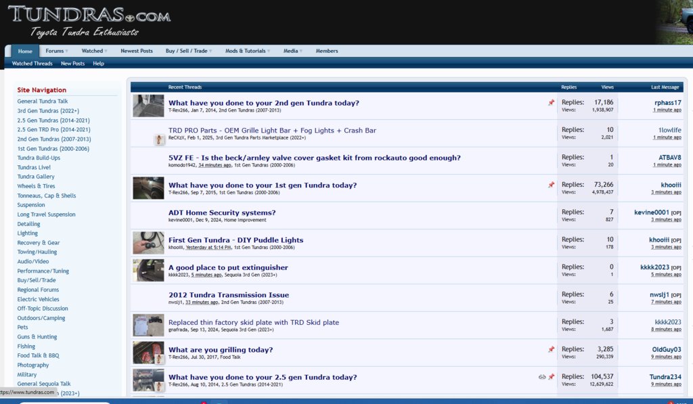693x404 pixels.
Task: Open Wheels & Tires sidebar link
Action: tap(37, 186)
